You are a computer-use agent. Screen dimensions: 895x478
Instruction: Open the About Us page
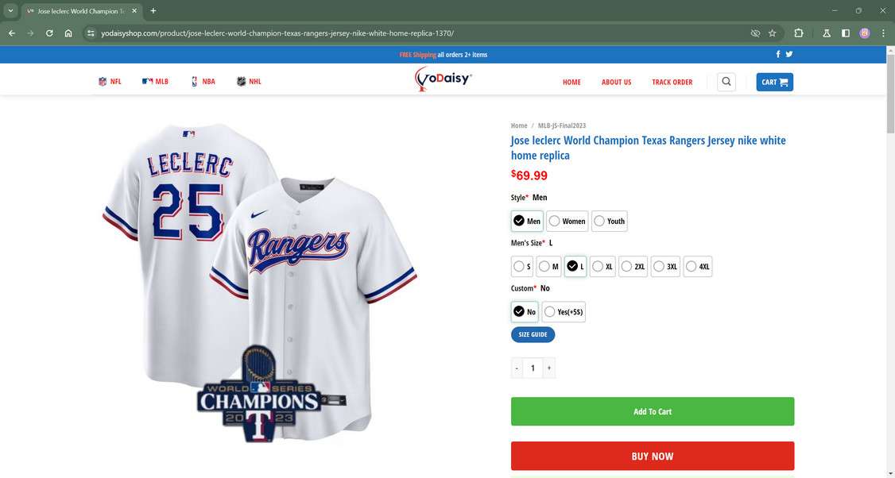(x=616, y=82)
